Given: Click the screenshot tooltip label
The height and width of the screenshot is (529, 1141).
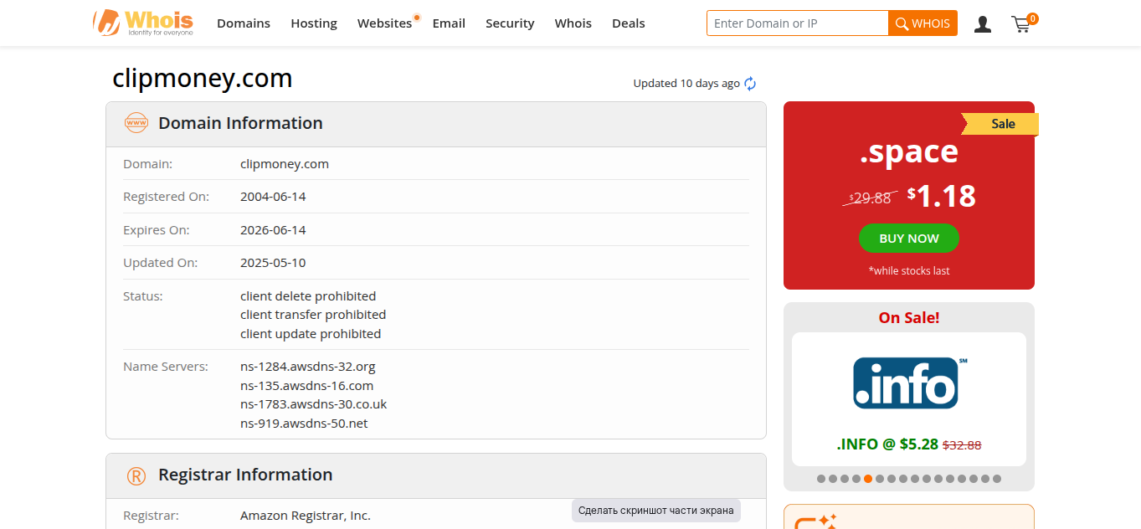Looking at the screenshot, I should point(656,511).
